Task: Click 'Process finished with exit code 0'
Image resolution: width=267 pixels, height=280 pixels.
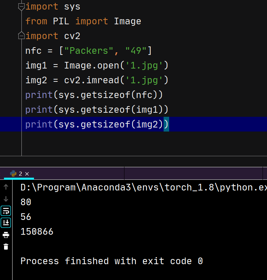Action: (x=112, y=261)
